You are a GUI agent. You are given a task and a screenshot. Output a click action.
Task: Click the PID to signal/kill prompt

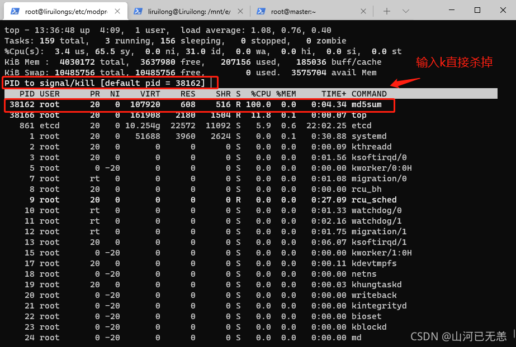[x=105, y=83]
